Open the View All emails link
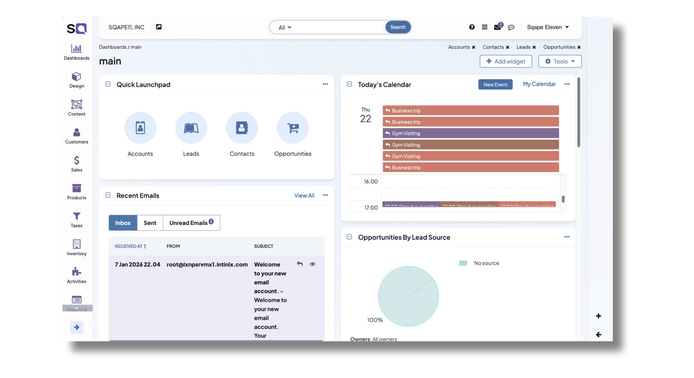Screen dimensions: 694x378 [x=304, y=196]
